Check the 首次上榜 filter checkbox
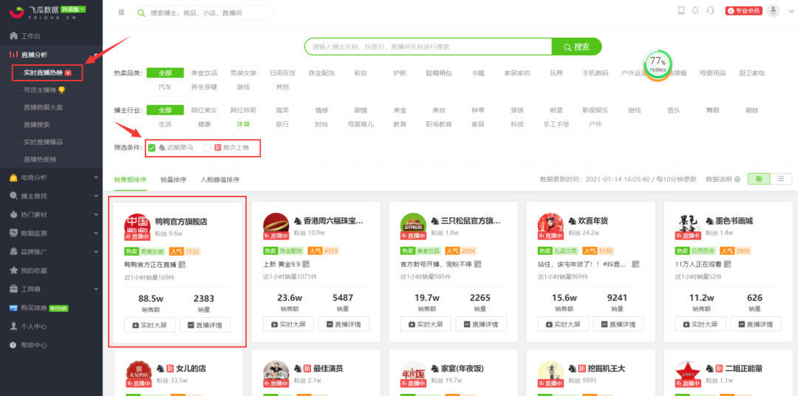This screenshot has width=798, height=396. point(207,148)
